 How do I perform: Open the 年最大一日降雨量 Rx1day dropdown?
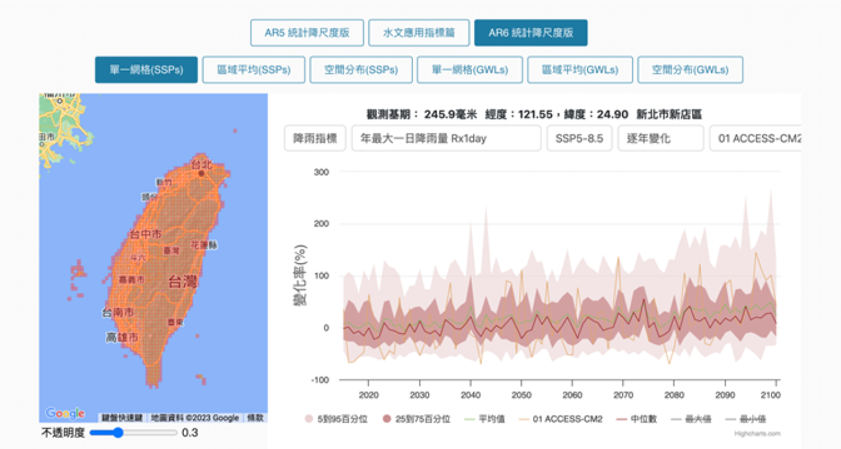click(x=446, y=139)
